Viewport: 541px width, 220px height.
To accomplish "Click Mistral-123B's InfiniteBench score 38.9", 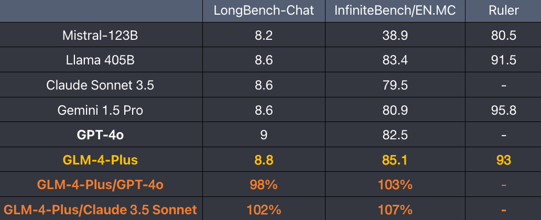I will tap(395, 35).
